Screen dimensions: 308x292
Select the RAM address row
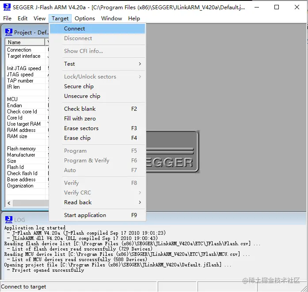click(27, 130)
